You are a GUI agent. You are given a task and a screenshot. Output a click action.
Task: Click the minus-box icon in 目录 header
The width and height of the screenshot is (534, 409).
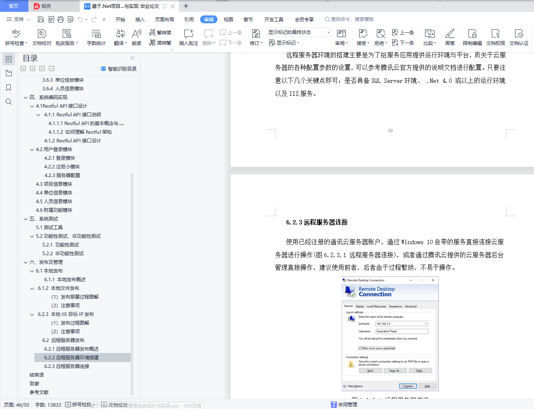pos(52,69)
